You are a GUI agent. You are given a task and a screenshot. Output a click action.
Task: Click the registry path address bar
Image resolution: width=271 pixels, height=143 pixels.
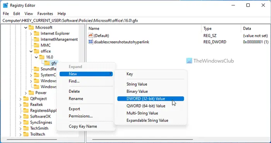(x=135, y=21)
